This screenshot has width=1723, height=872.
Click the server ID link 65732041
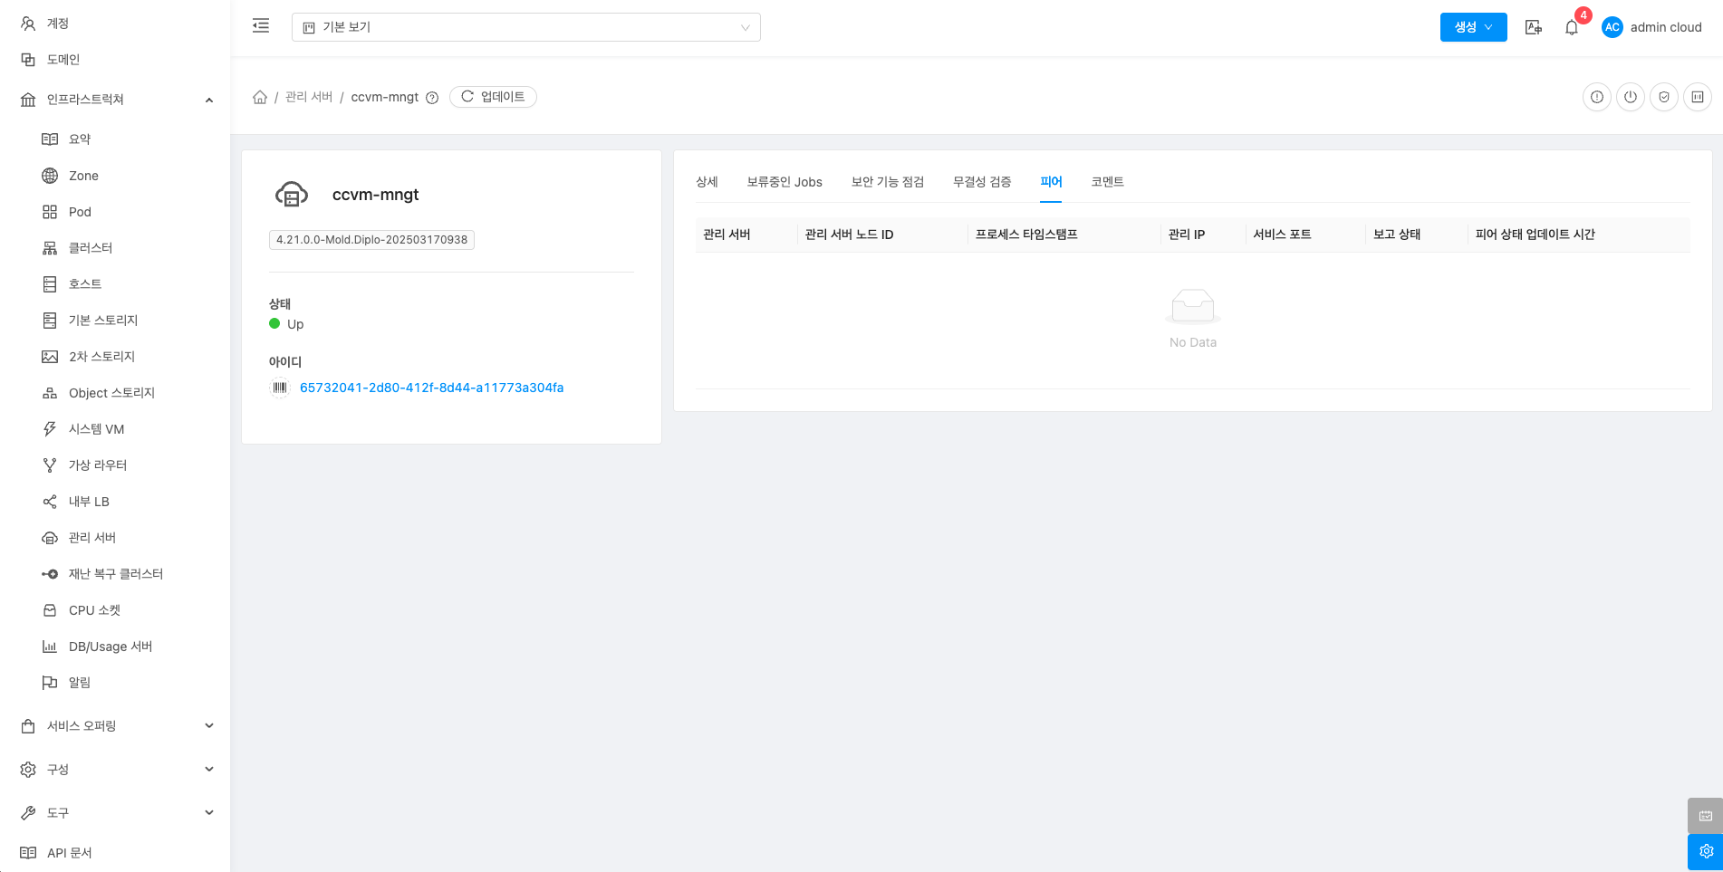pos(431,388)
